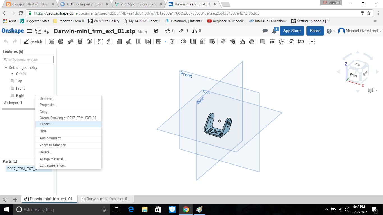
Task: Switch to the Darwin-mini_frm_ext_0 assembly tab
Action: (106, 199)
